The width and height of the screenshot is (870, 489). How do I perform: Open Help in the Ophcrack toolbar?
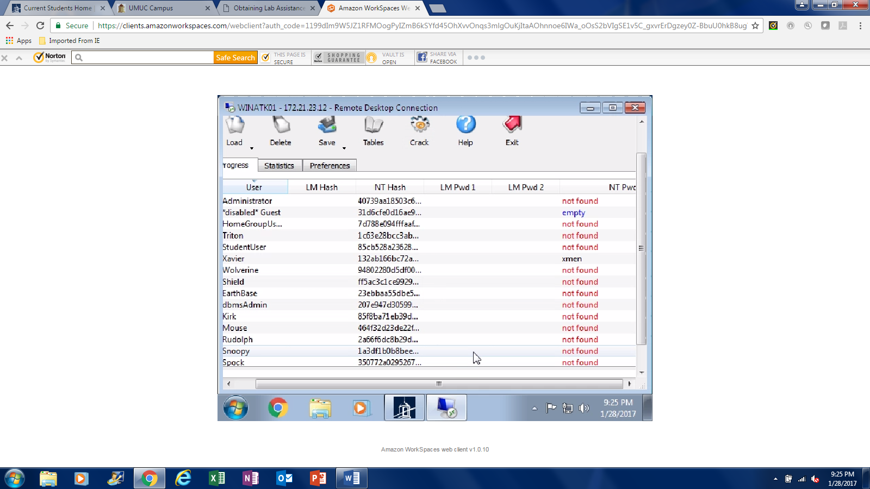(465, 131)
